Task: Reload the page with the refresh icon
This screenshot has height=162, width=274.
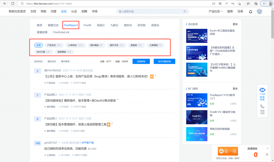Action: [x=13, y=3]
